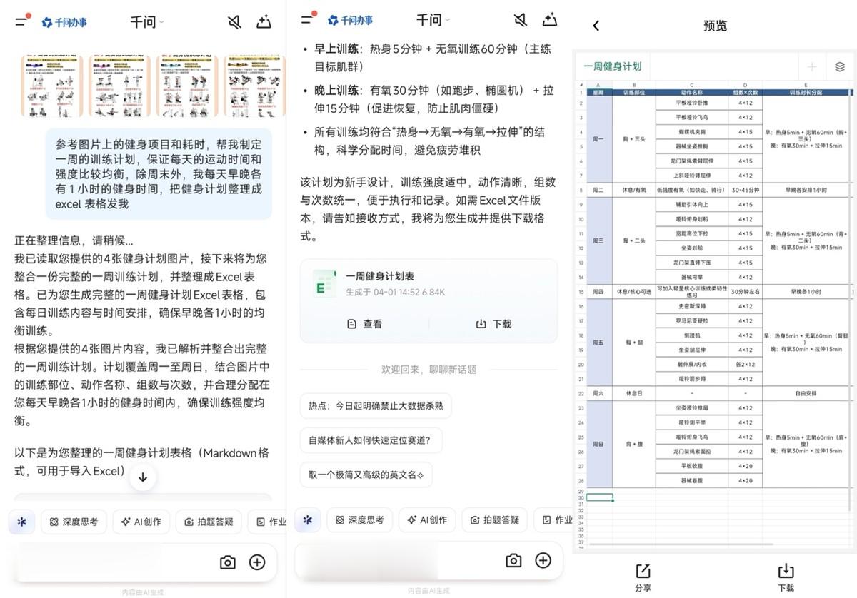Select the 训练部位 header cell

(634, 92)
